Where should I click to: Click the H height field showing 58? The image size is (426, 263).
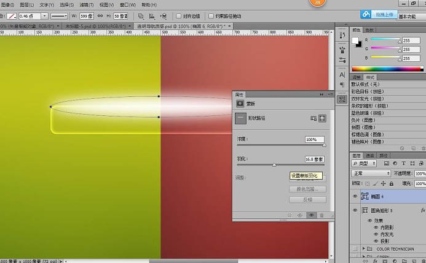pos(121,17)
